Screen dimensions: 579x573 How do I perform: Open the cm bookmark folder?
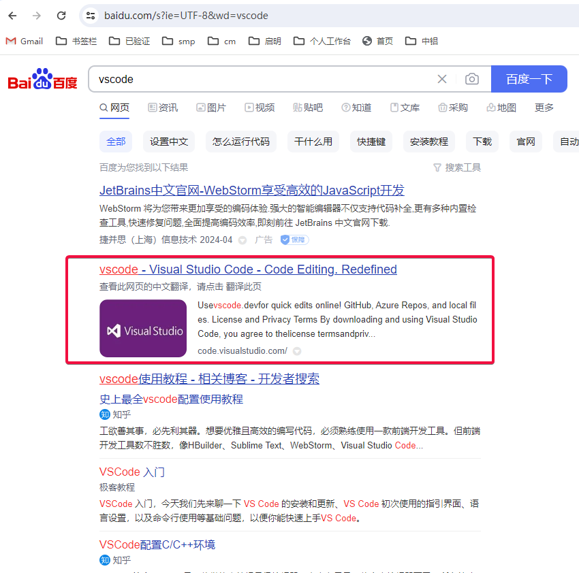(x=221, y=41)
